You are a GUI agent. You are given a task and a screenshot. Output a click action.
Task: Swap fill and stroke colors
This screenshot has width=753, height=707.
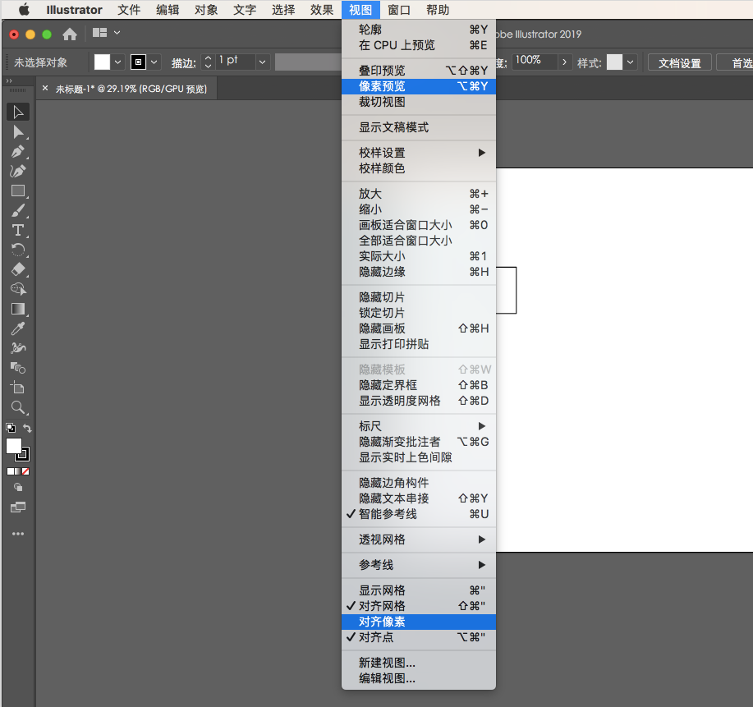27,428
